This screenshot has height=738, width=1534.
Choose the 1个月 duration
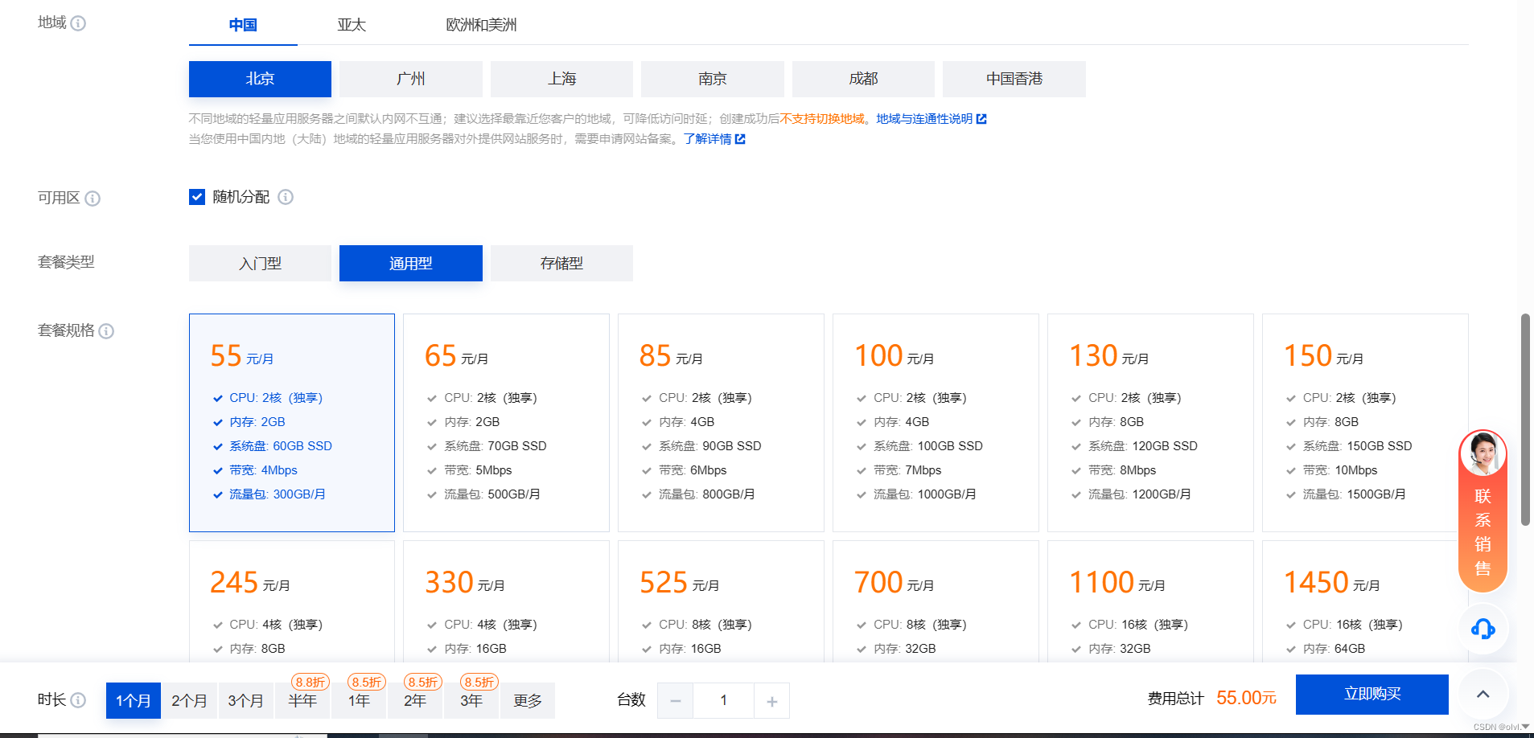(x=134, y=701)
